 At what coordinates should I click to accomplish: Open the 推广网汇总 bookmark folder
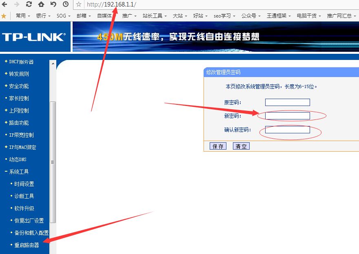[x=341, y=16]
